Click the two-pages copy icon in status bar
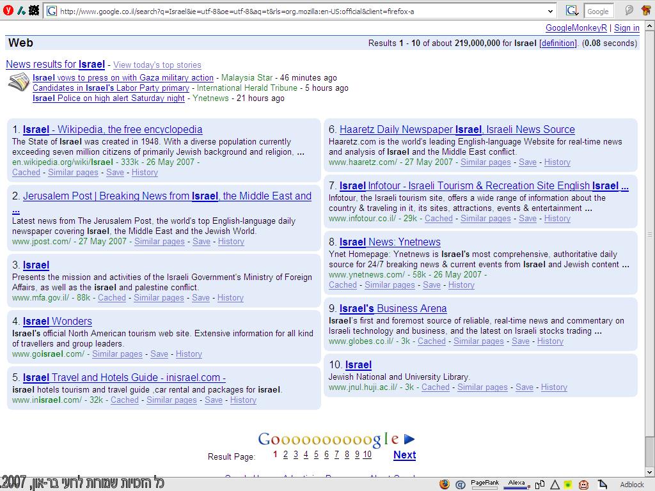This screenshot has width=655, height=491. pyautogui.click(x=540, y=485)
